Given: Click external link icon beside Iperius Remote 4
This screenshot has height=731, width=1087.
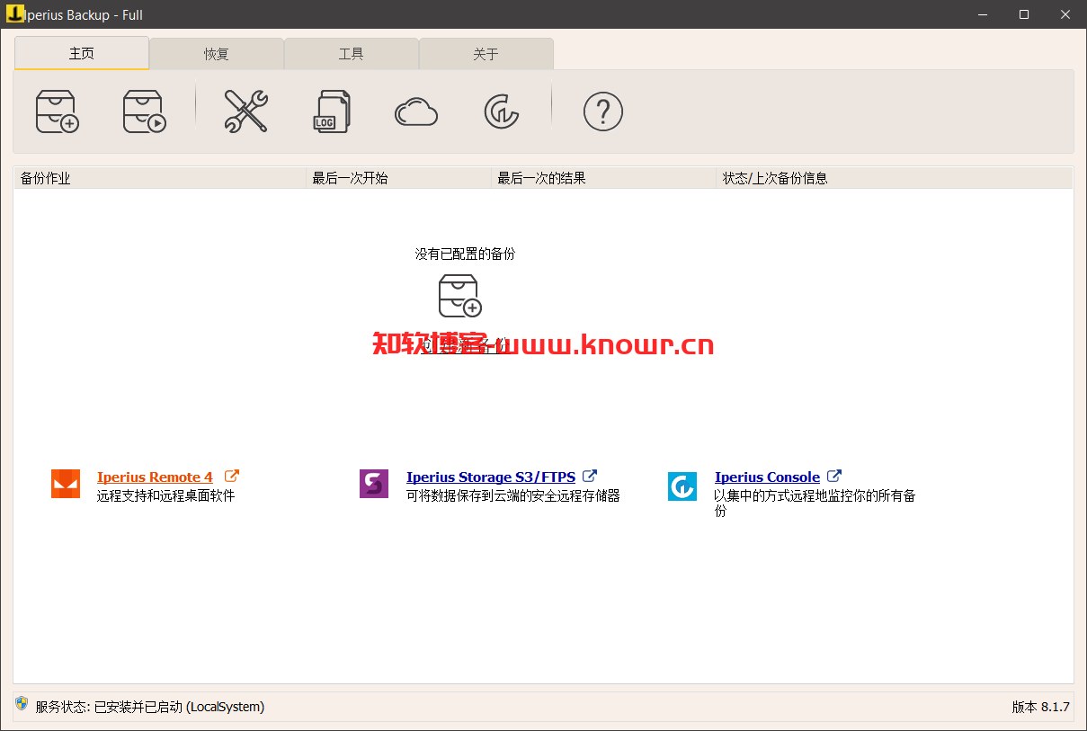Looking at the screenshot, I should point(232,476).
